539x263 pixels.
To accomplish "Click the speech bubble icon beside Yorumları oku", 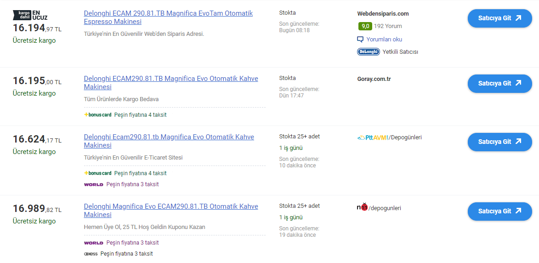I will [x=360, y=39].
